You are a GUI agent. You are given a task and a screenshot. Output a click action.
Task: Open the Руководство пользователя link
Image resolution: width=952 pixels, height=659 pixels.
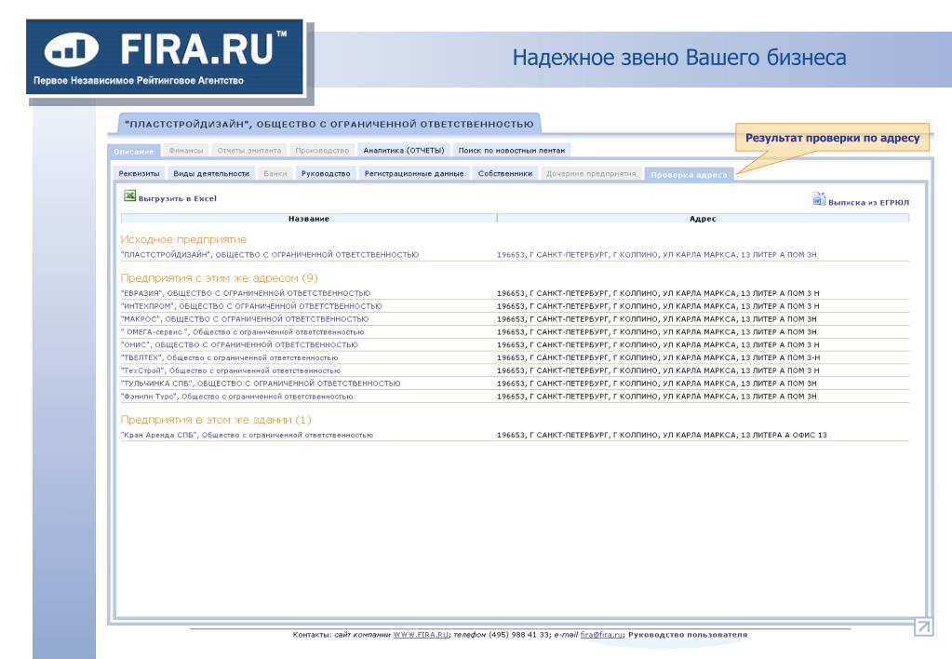point(688,635)
